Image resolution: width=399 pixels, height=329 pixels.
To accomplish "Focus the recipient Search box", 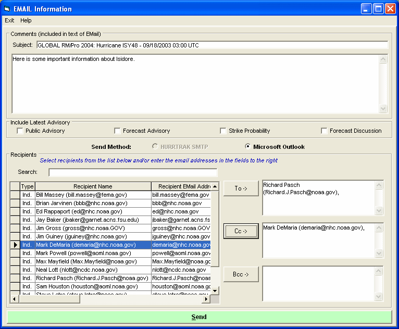I will (133, 172).
